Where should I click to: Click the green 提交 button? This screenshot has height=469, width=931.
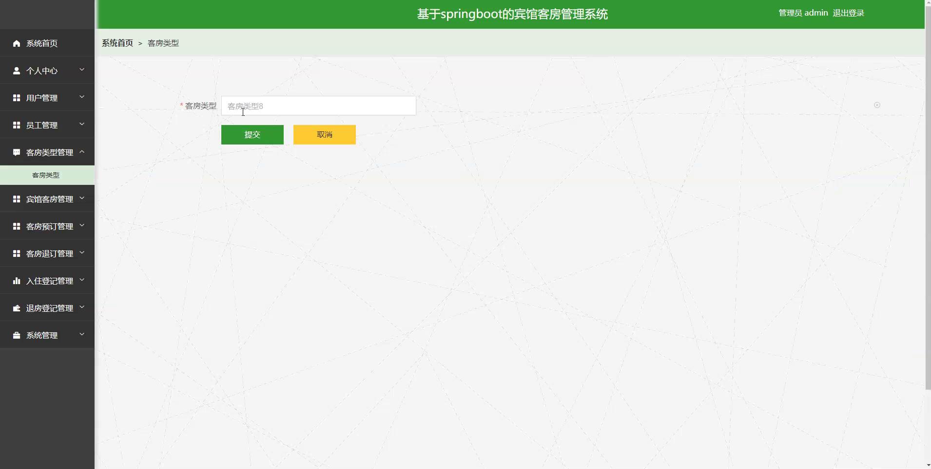click(x=252, y=135)
